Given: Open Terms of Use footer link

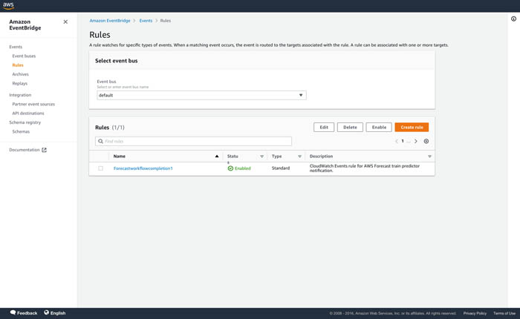Looking at the screenshot, I should coord(504,313).
